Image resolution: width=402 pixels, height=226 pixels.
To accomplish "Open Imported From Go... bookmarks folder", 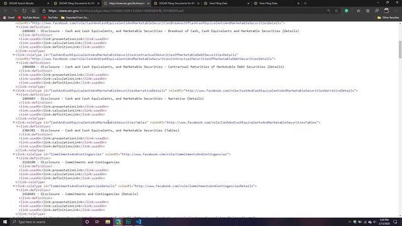I will click(x=75, y=18).
